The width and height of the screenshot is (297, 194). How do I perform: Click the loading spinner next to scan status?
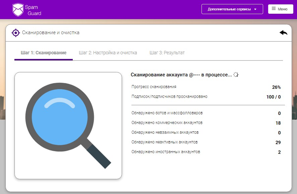(236, 75)
